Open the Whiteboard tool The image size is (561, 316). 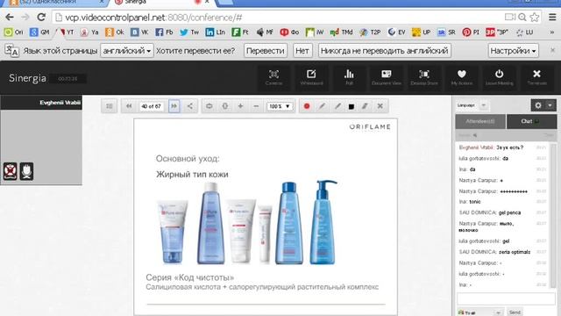311,77
